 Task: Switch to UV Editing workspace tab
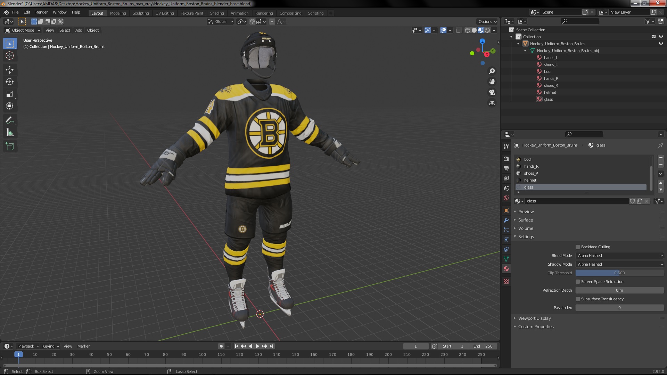165,13
